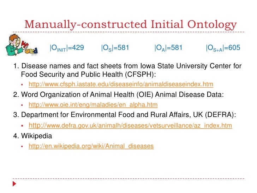Open the Wikipedia Animal_diseases link
The image size is (257, 193).
pos(91,146)
